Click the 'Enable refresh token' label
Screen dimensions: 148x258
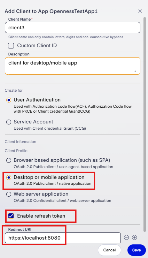(x=41, y=216)
